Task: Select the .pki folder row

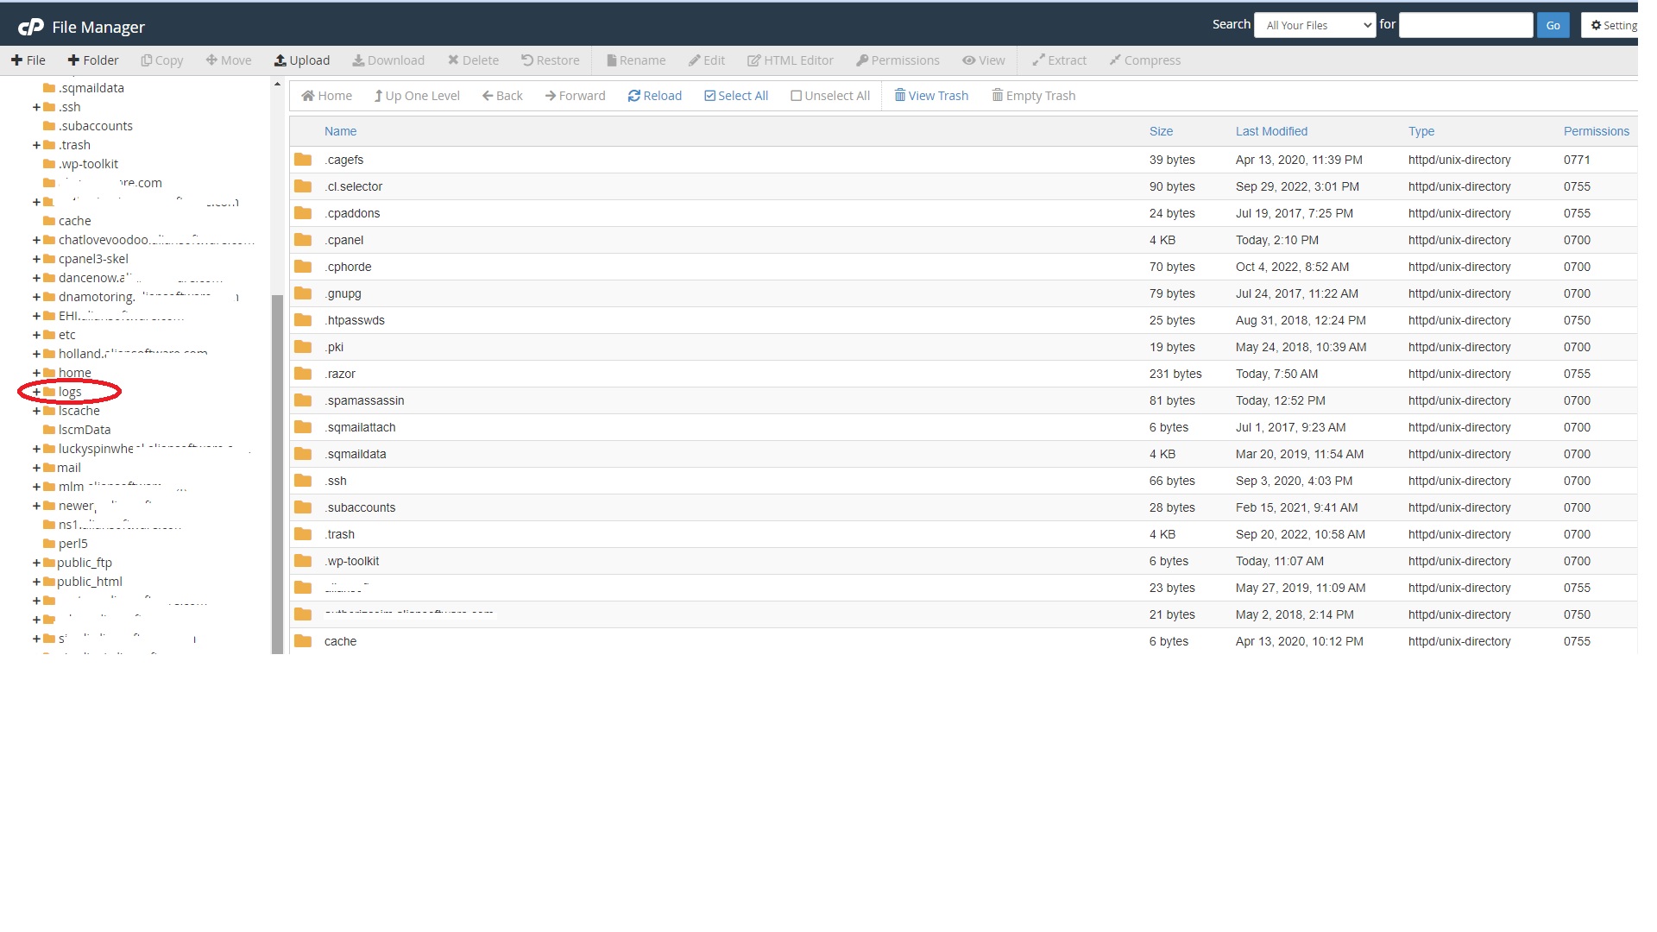Action: [x=963, y=347]
